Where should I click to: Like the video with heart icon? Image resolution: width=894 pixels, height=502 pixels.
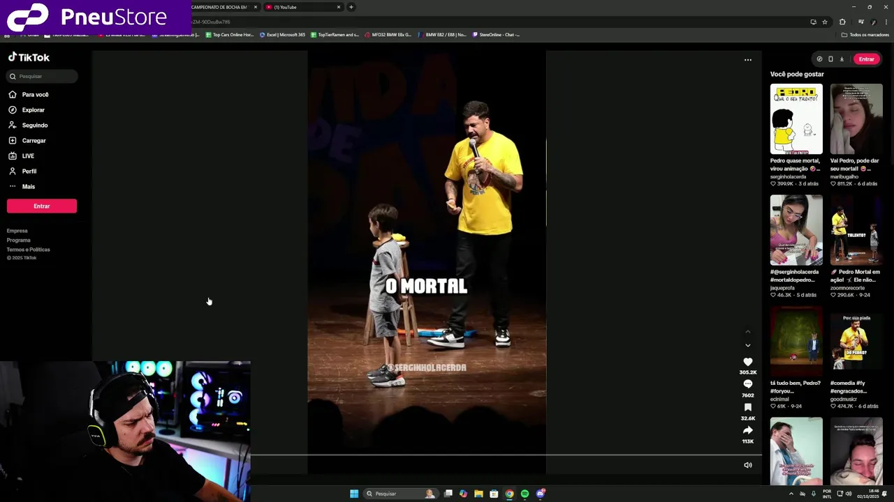coord(748,362)
